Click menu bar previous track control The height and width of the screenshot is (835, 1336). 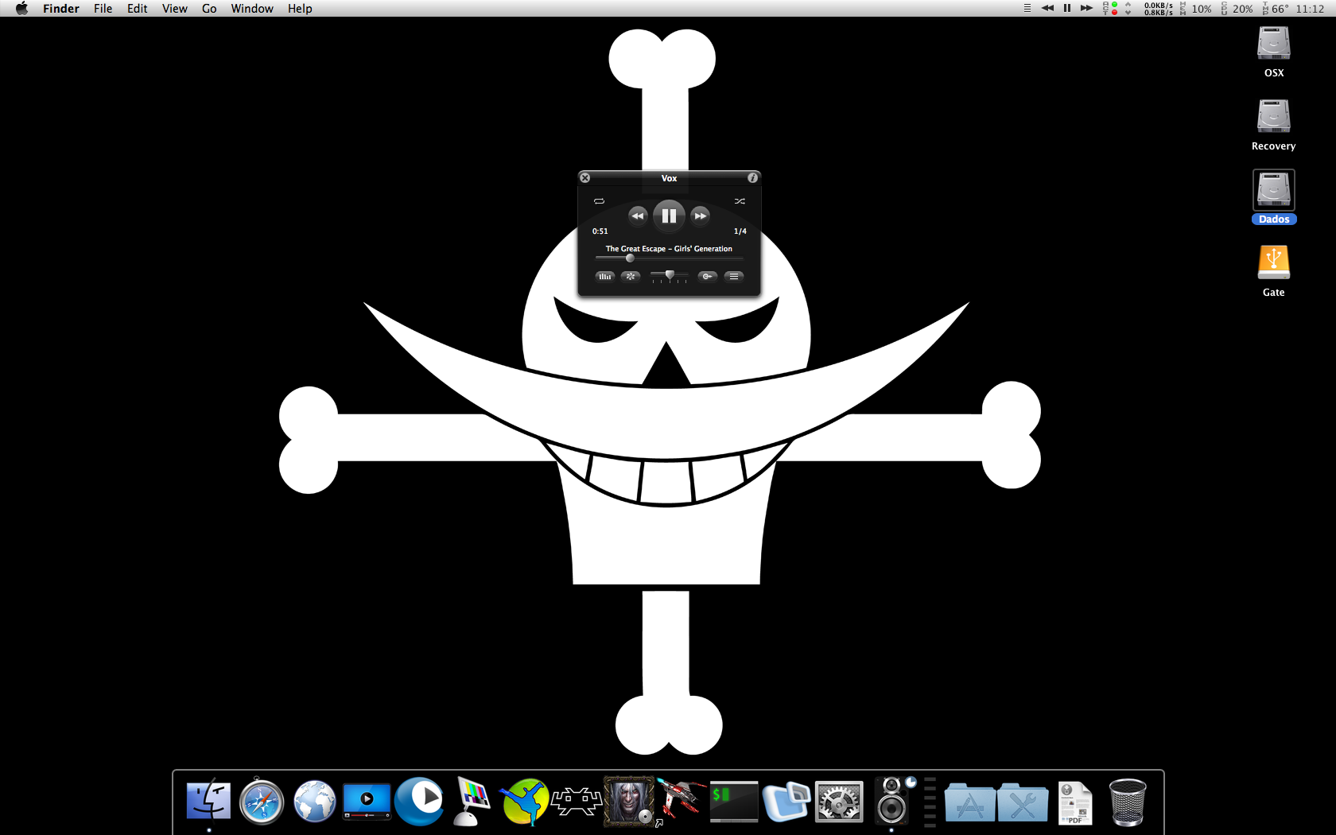pyautogui.click(x=1047, y=8)
